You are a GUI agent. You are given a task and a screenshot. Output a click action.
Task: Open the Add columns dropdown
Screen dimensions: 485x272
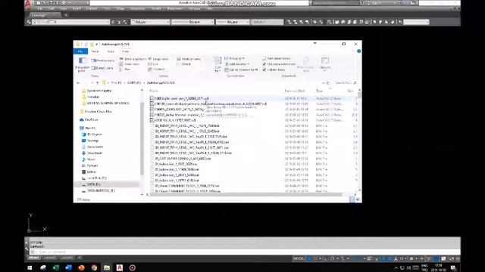(237, 63)
